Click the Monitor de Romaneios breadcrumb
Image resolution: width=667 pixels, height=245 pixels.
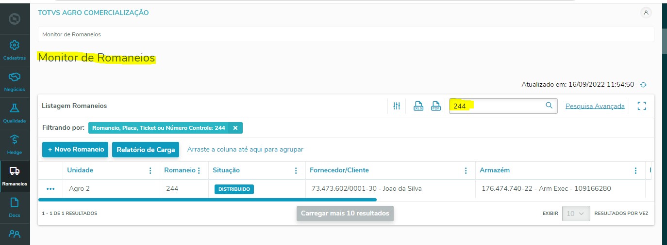pyautogui.click(x=71, y=34)
